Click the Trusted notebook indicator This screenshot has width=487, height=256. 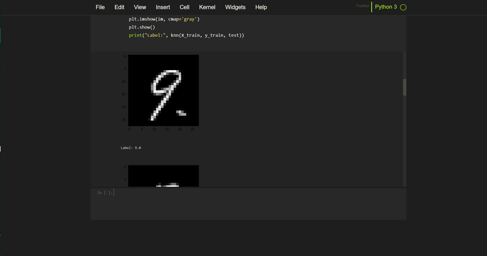pyautogui.click(x=362, y=6)
